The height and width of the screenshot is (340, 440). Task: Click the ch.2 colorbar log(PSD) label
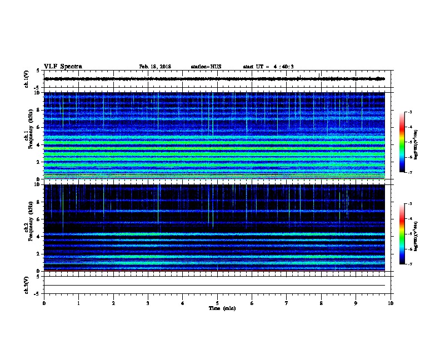point(416,236)
